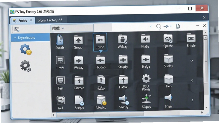
Task: Minimize the inner panel
Action: [197, 26]
